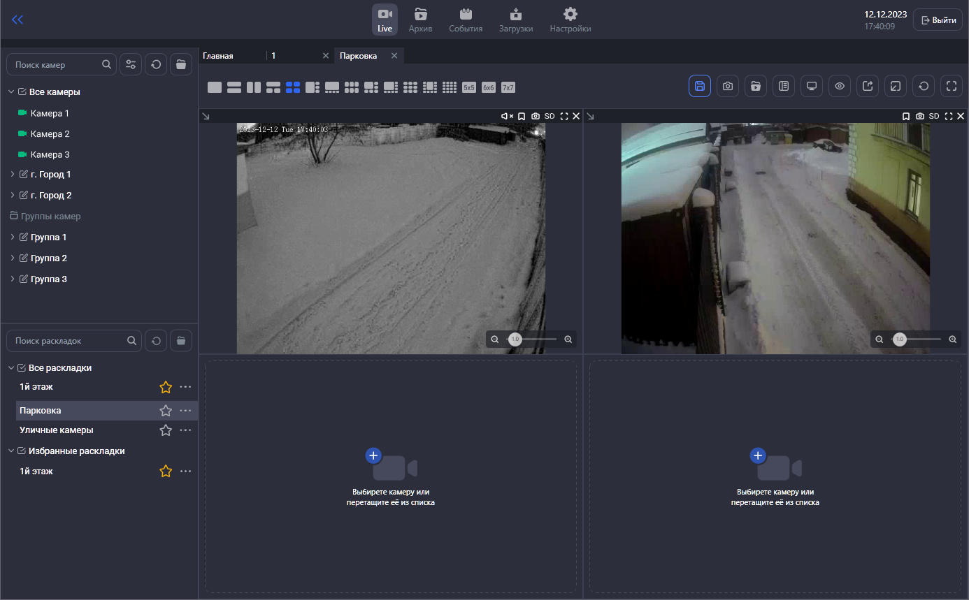Toggle edit checkbox next to Группа 1
The height and width of the screenshot is (600, 969).
(x=24, y=237)
